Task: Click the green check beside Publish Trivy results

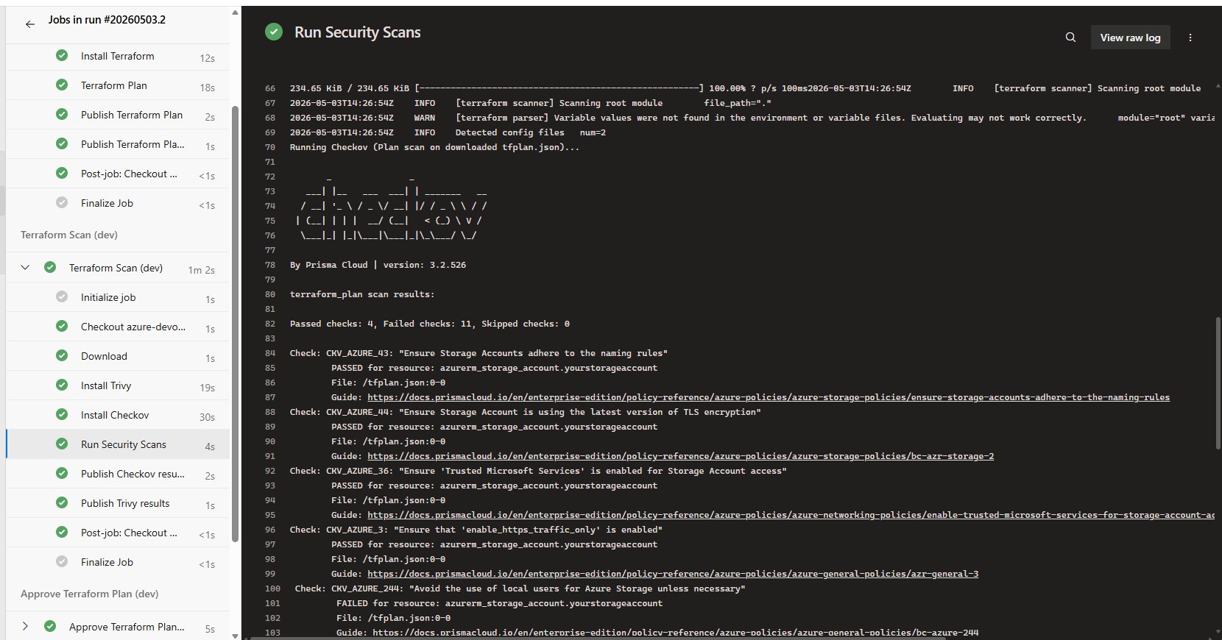Action: click(x=62, y=502)
